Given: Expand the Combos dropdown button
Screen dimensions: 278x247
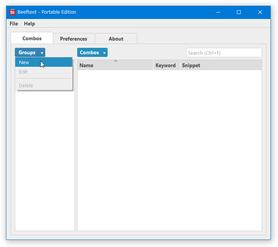Looking at the screenshot, I should click(92, 52).
